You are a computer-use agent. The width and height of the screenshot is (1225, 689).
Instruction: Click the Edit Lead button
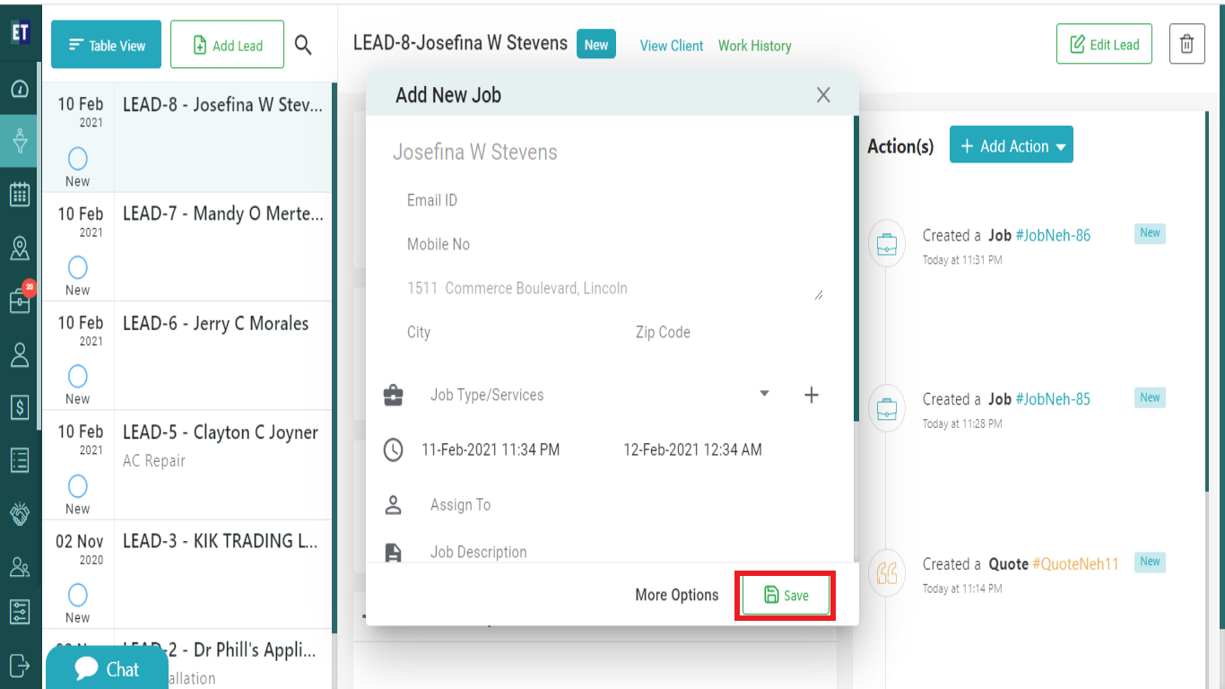tap(1104, 44)
